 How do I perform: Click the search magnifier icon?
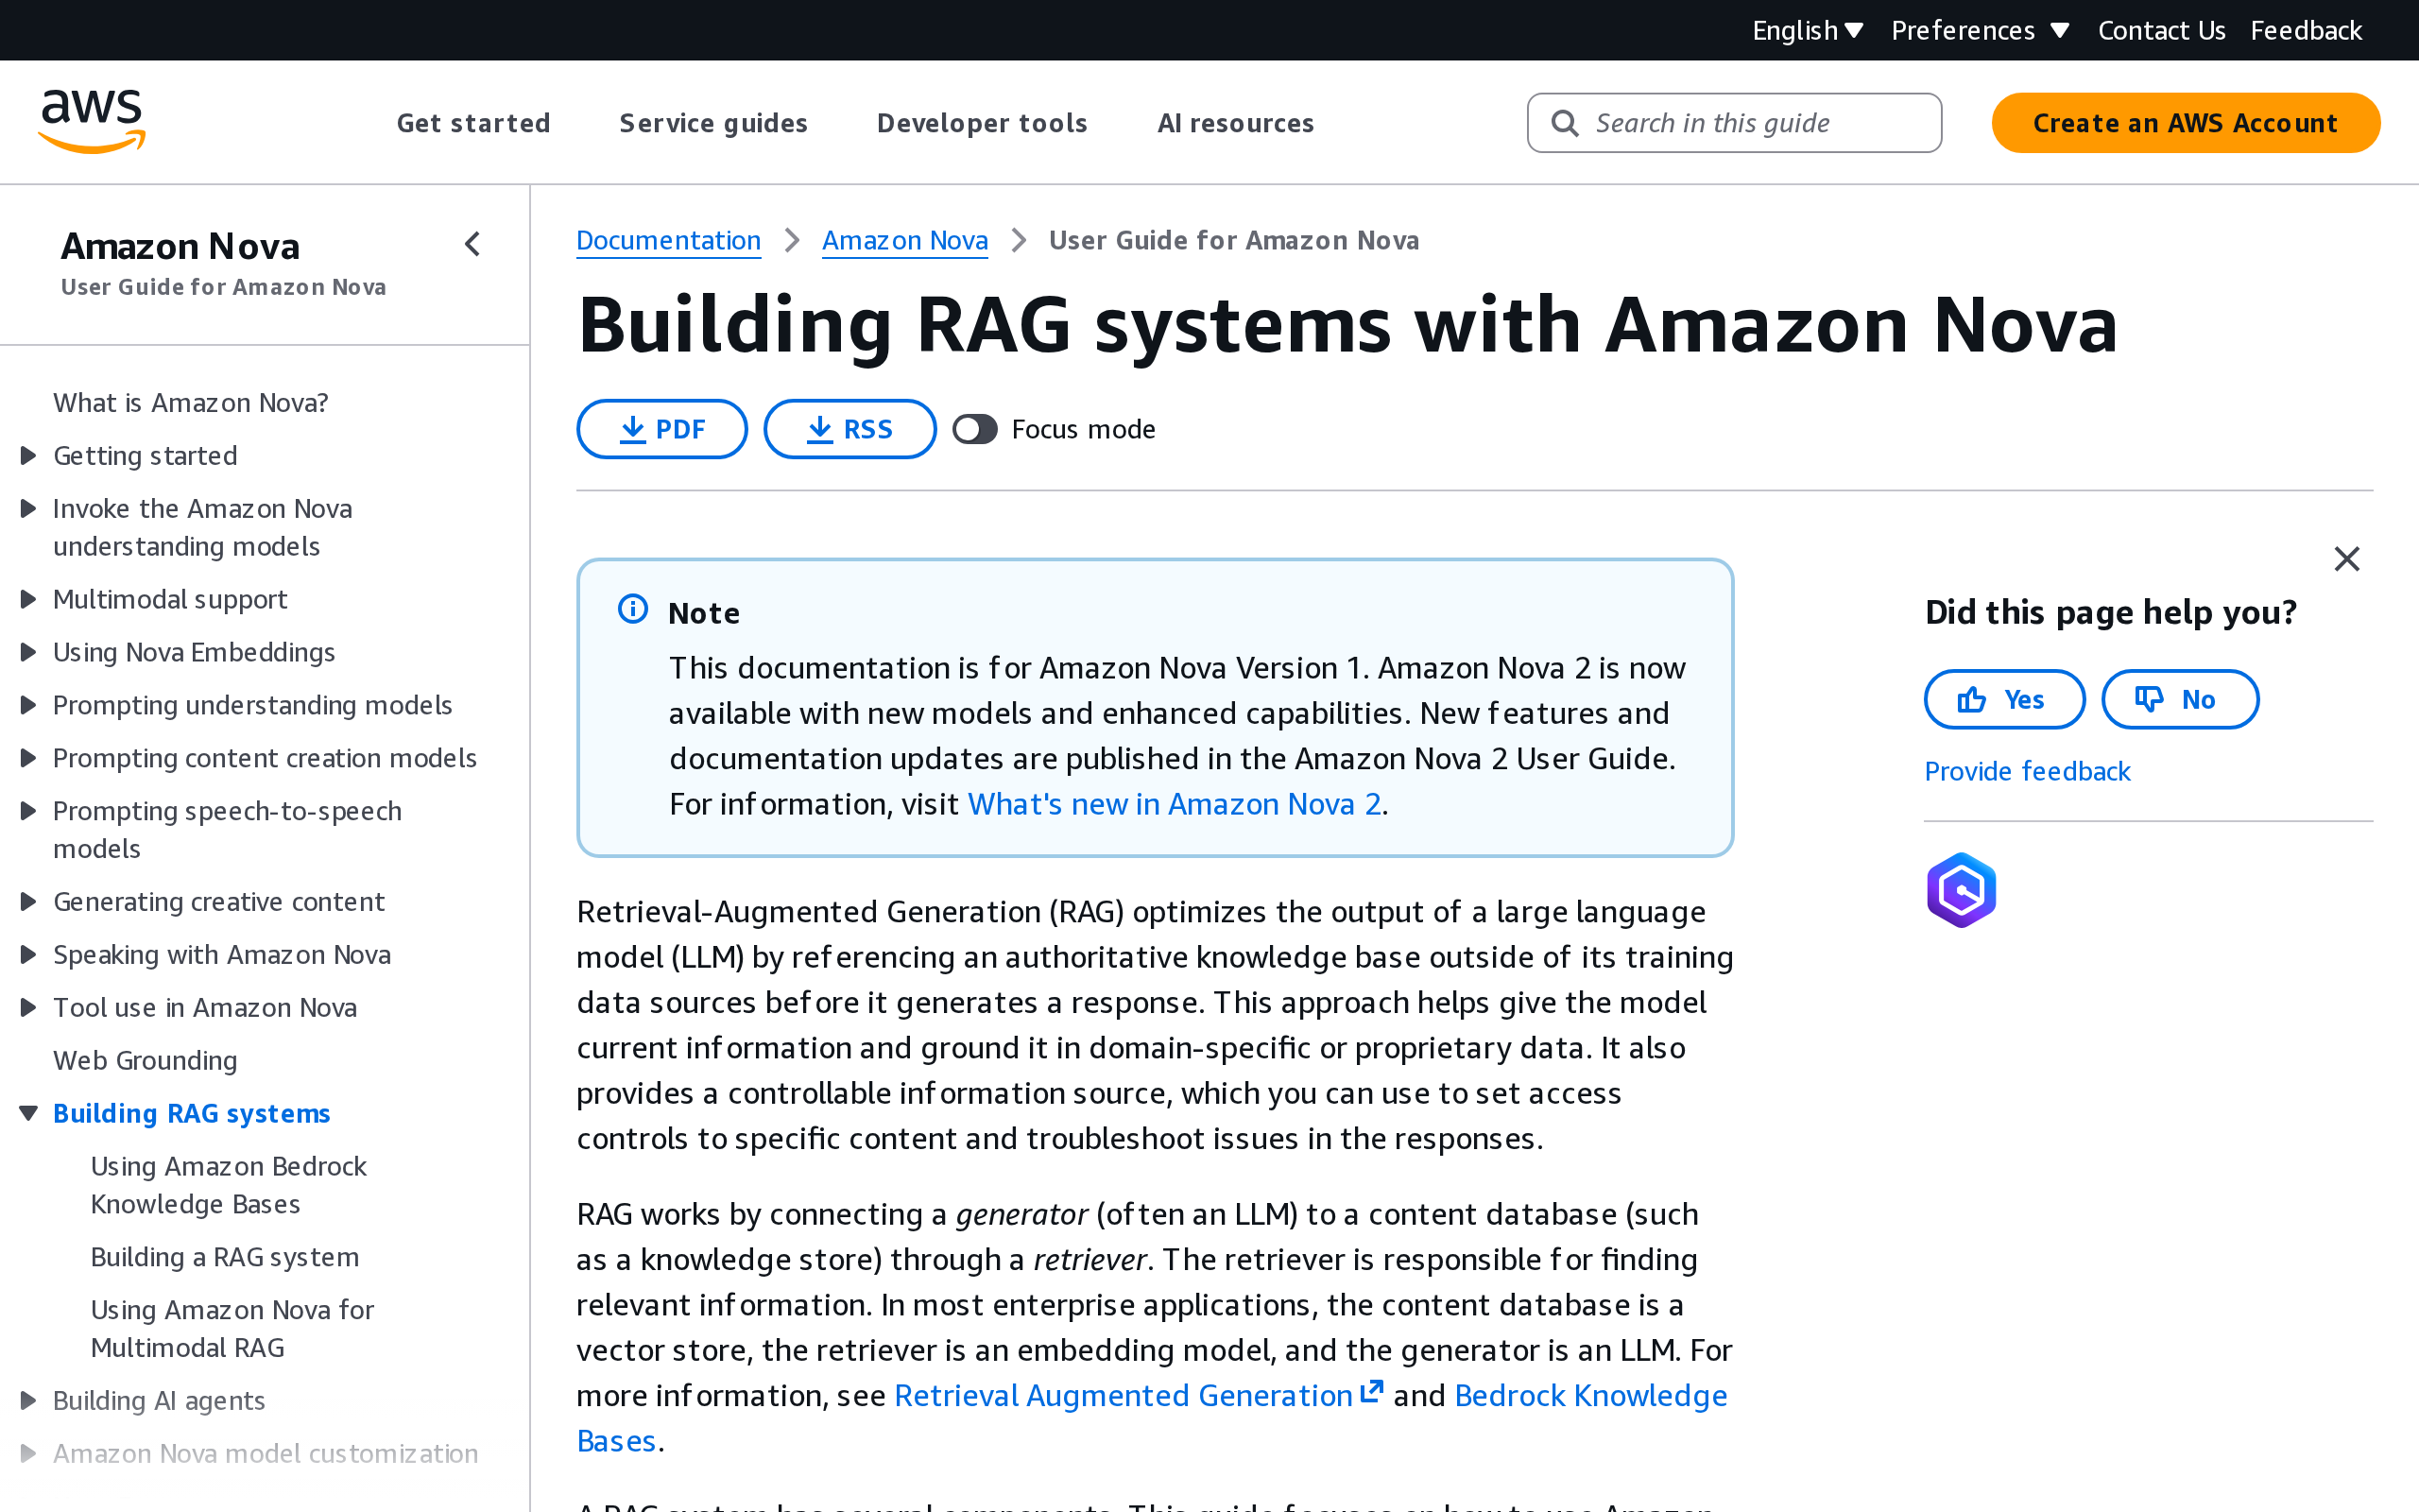1565,123
